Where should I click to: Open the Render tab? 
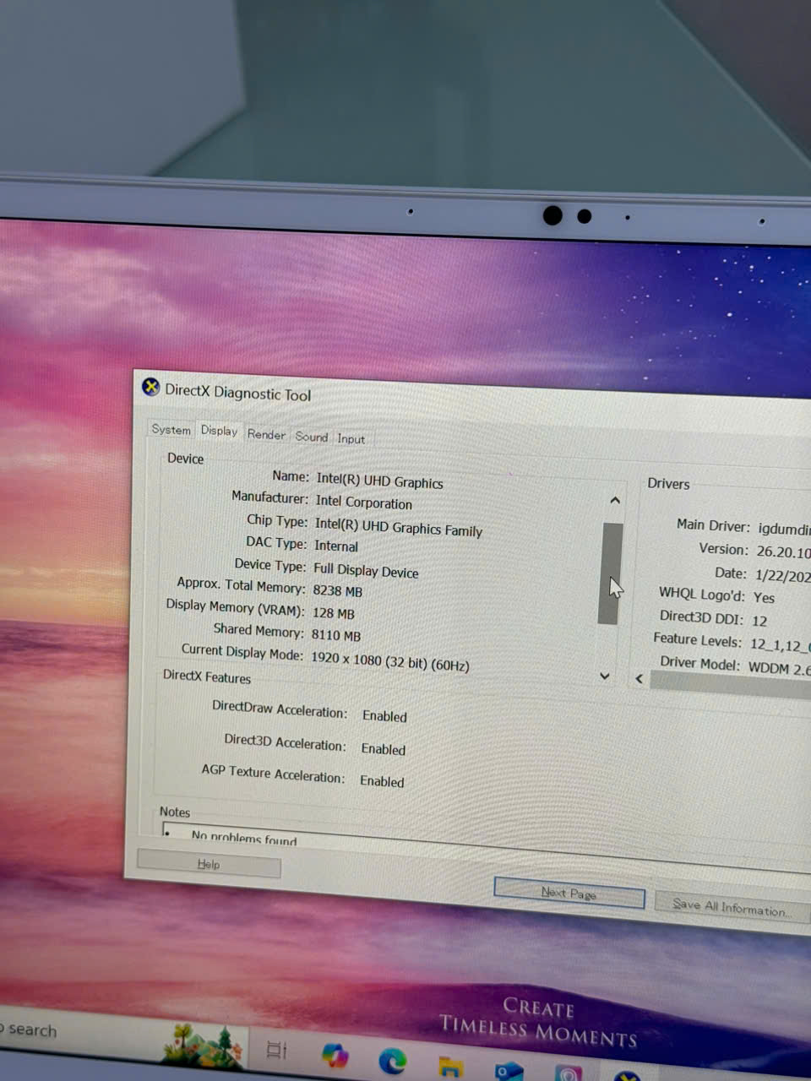tap(266, 434)
